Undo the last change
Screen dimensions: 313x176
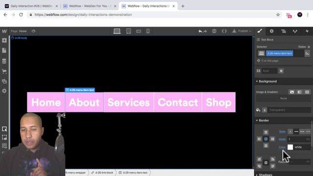[x=200, y=31]
